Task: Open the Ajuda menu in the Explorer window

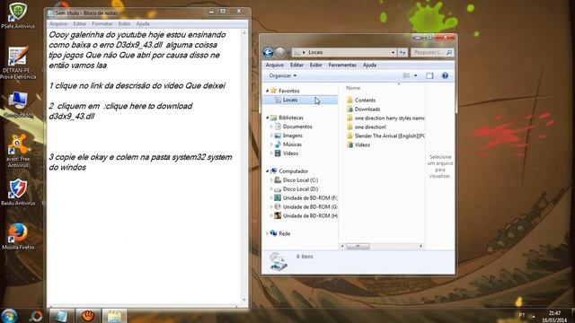Action: (369, 65)
